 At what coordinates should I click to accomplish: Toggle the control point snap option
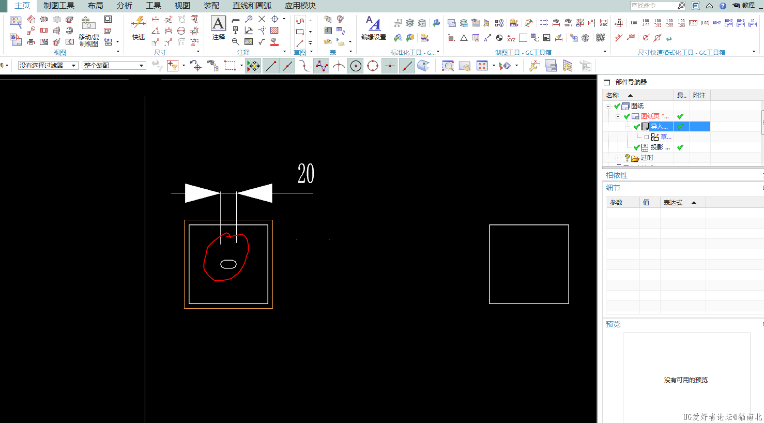[x=304, y=66]
